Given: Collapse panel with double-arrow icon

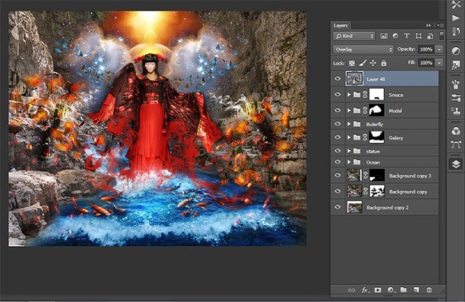Looking at the screenshot, I should (428, 26).
